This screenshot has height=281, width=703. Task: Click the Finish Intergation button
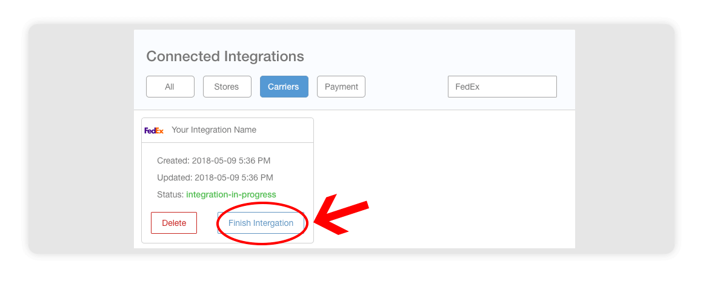(x=261, y=223)
